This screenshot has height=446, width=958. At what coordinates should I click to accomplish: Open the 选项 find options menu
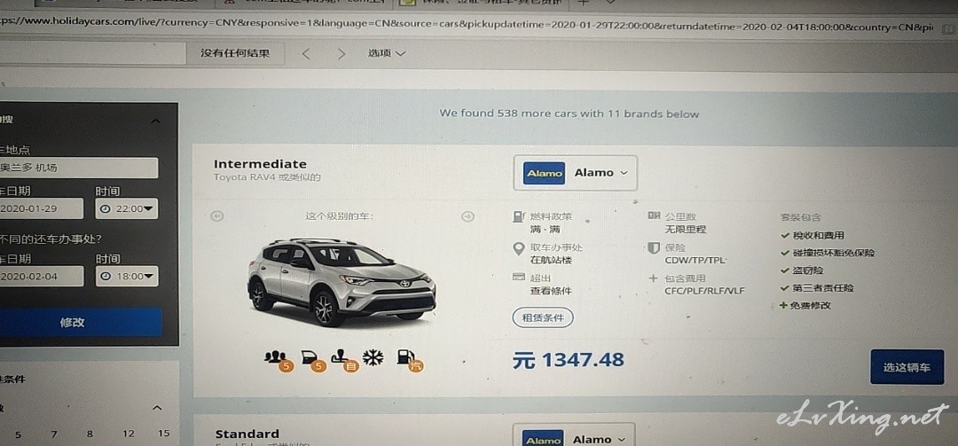(386, 53)
